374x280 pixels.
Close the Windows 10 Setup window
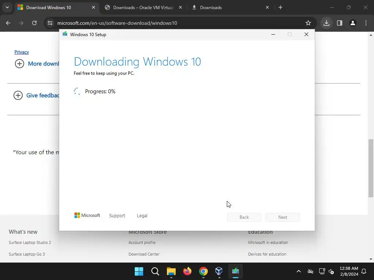click(x=306, y=35)
